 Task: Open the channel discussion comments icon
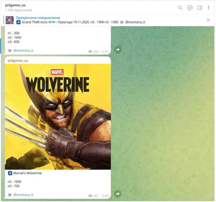click(190, 8)
